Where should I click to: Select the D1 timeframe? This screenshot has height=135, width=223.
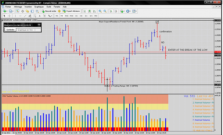click(x=86, y=16)
